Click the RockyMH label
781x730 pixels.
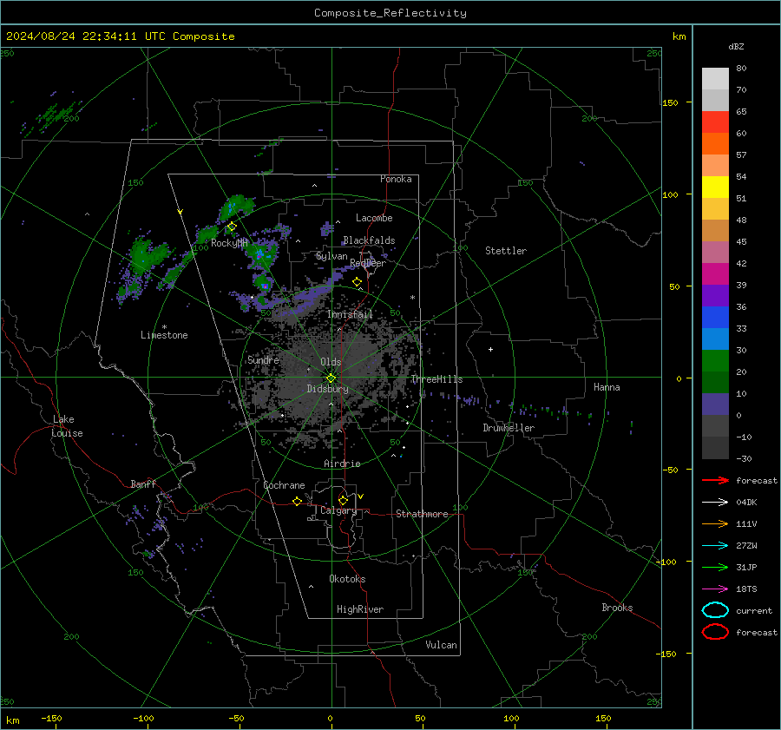click(229, 243)
